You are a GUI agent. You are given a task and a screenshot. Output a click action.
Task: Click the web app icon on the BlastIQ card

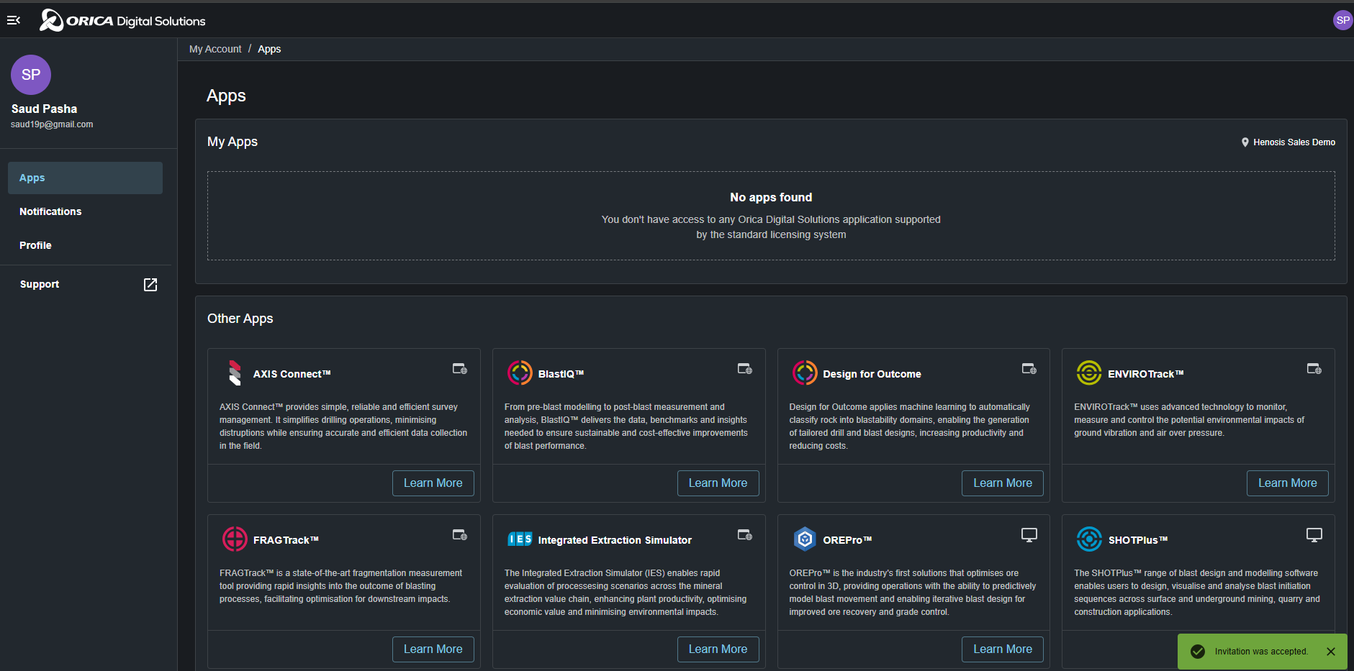[744, 369]
